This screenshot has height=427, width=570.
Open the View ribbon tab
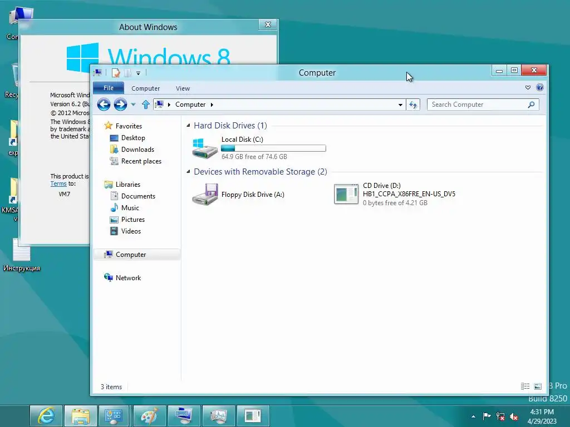tap(183, 88)
